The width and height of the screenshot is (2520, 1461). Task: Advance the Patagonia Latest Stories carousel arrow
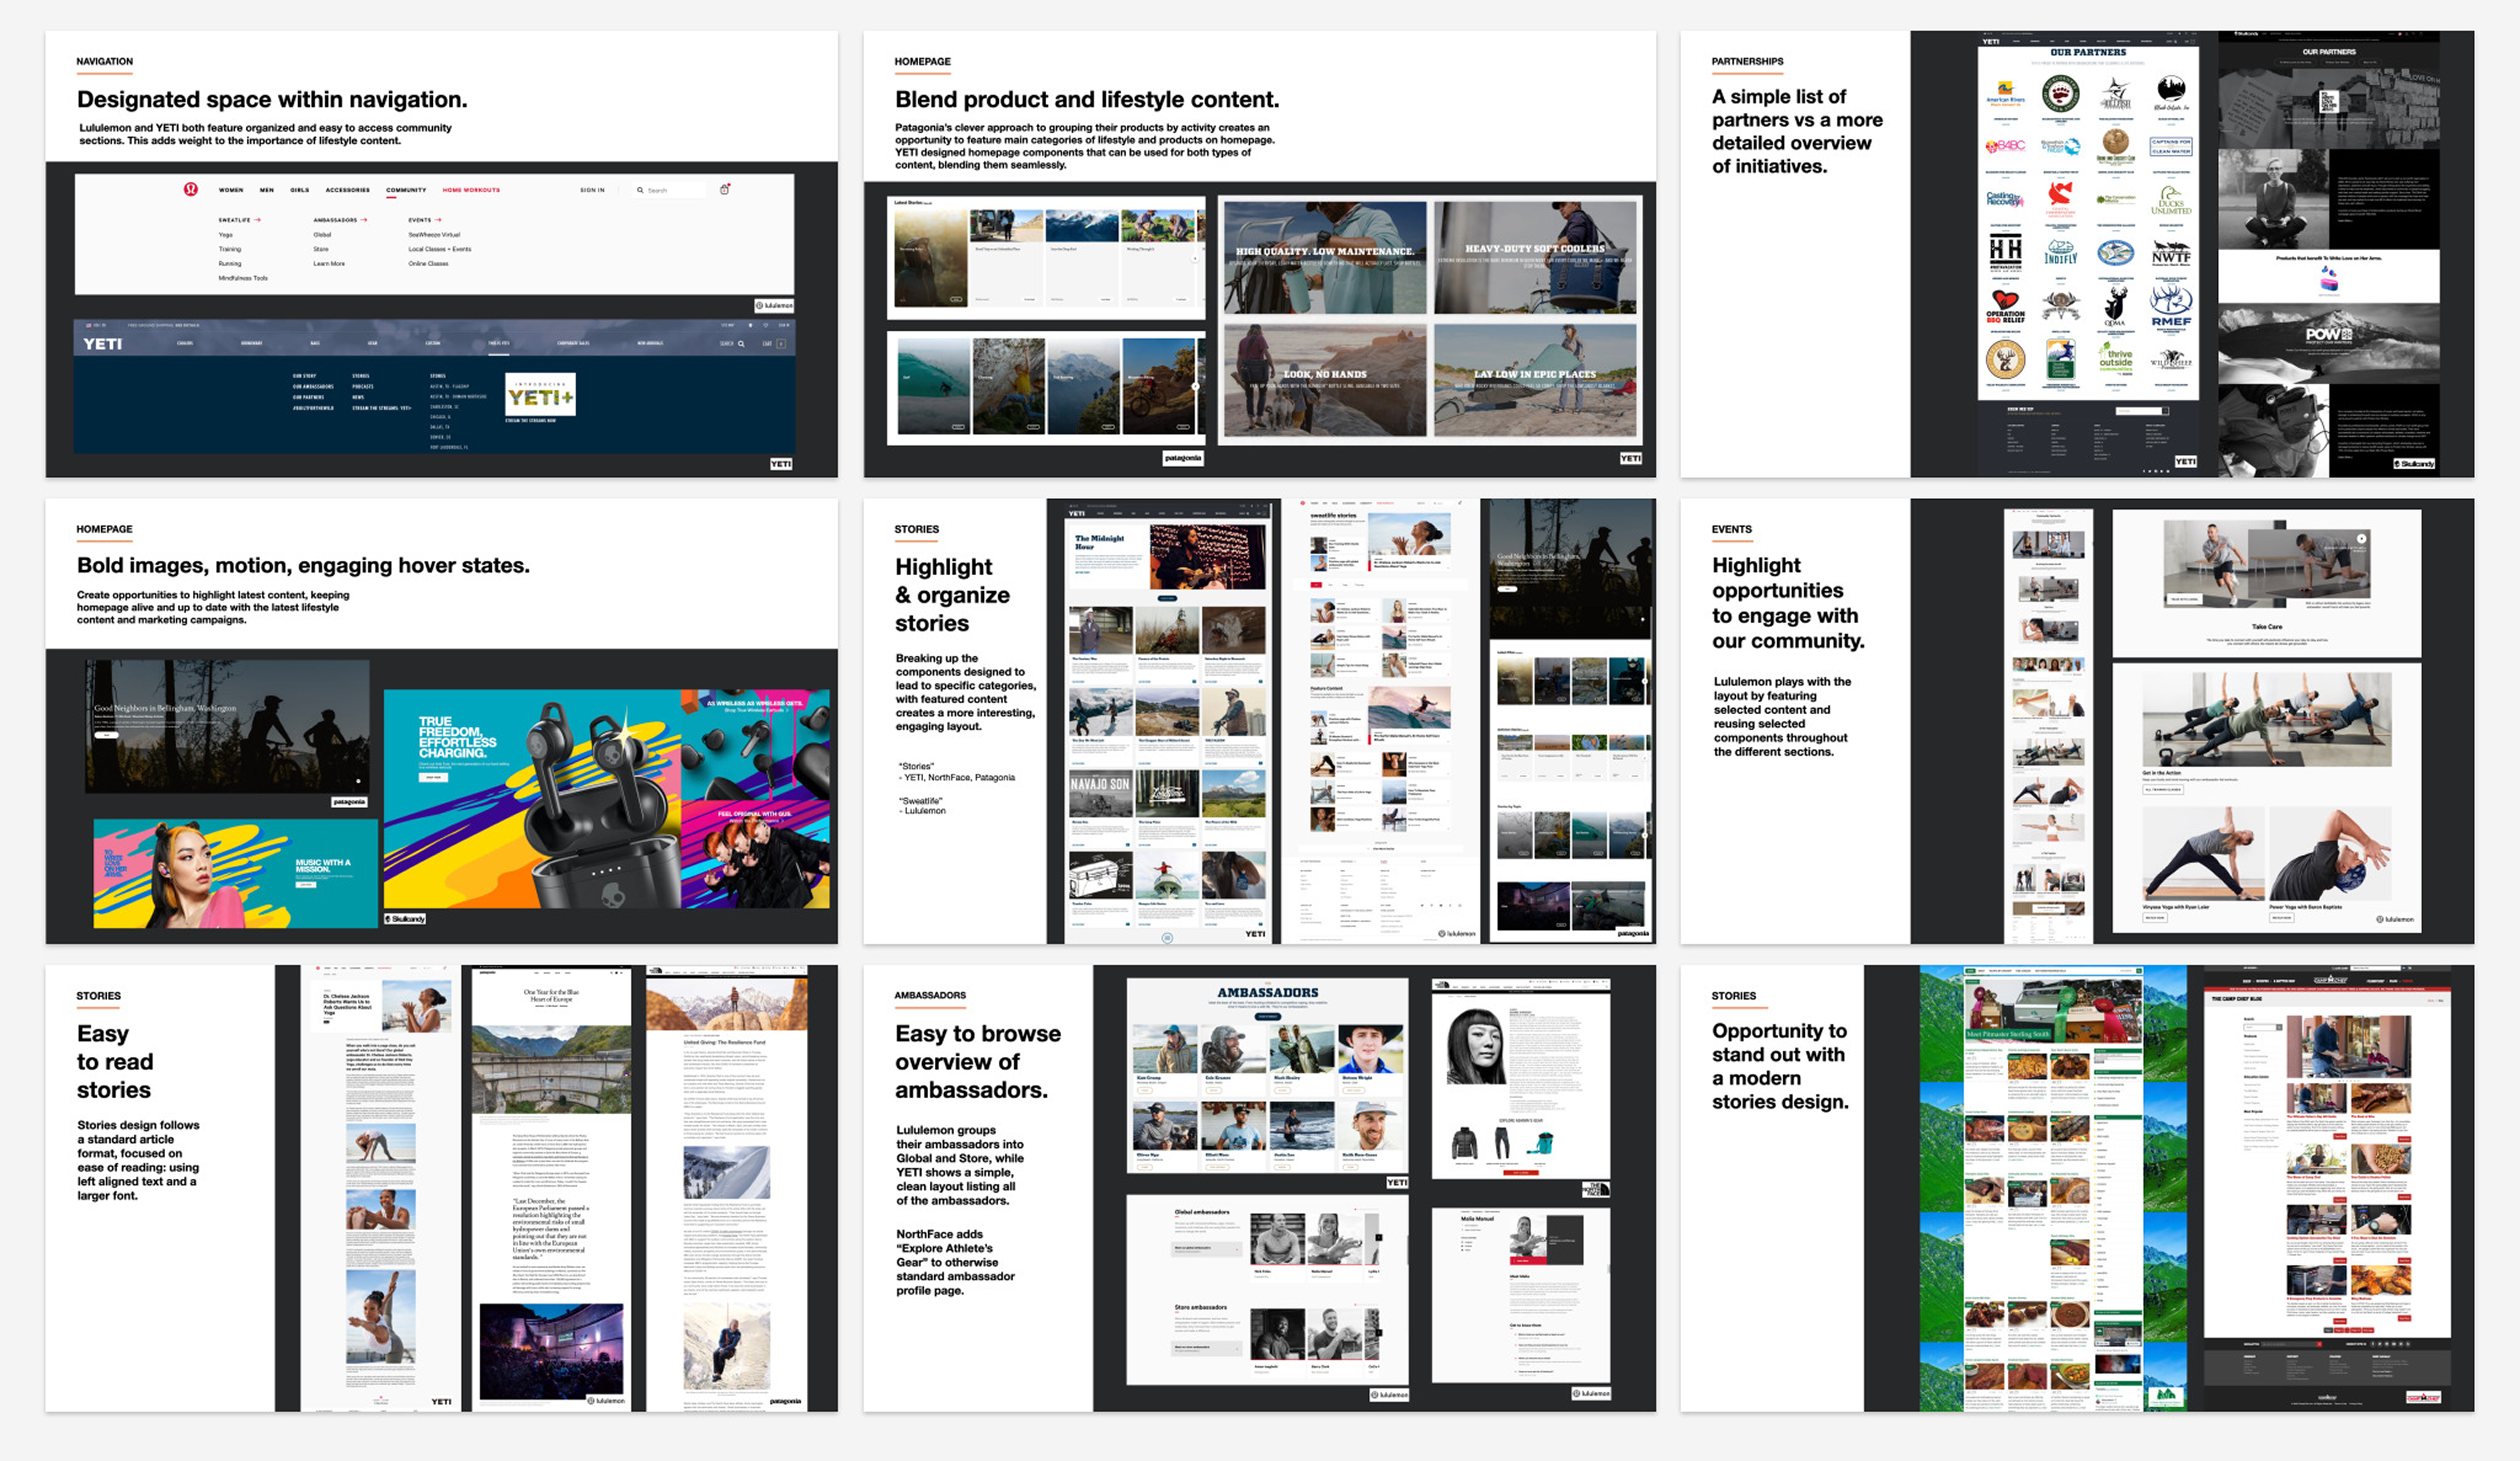1195,259
